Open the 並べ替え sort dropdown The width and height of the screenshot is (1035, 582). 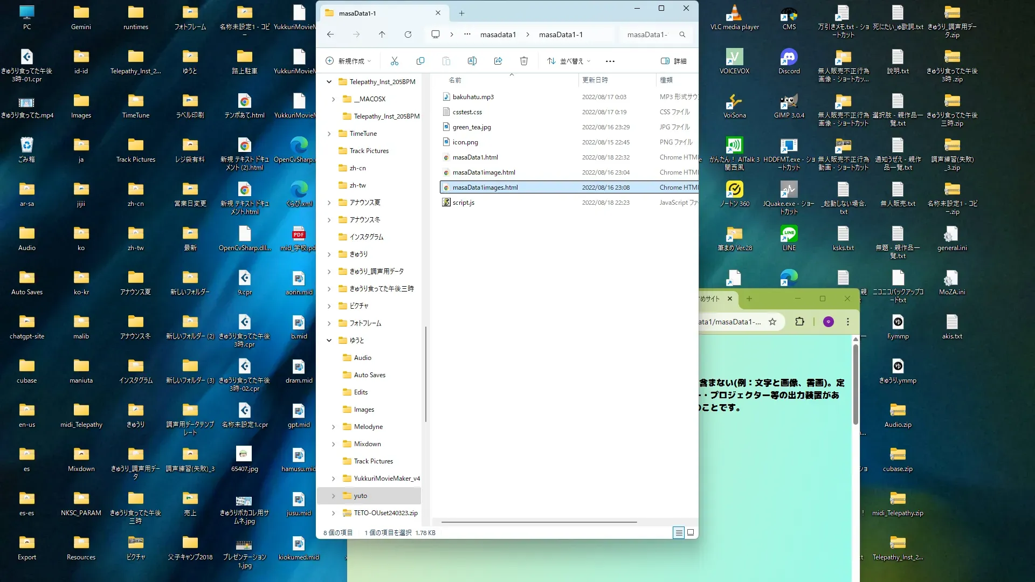coord(569,61)
